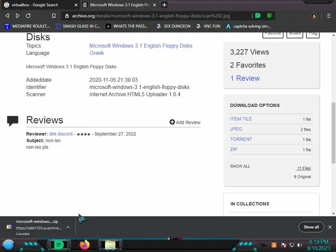Viewport: 336px width, 252px height.
Task: Open the 1 Review link
Action: [245, 78]
